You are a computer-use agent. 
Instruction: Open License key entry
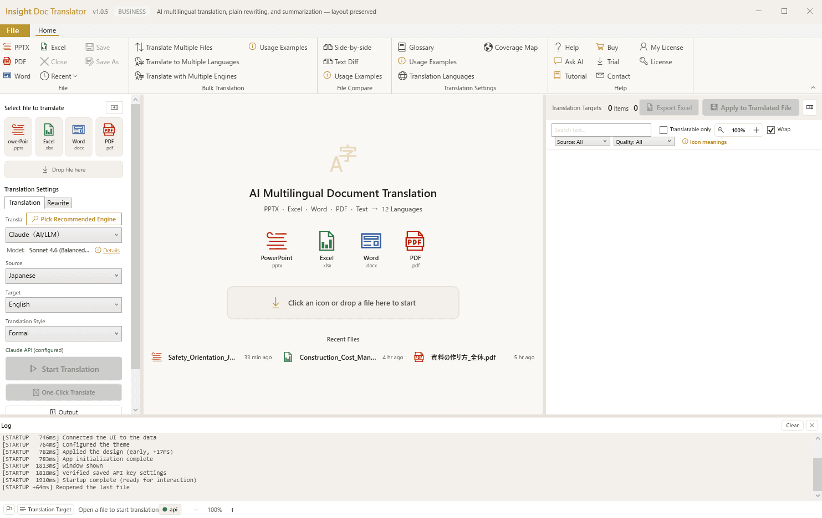pos(656,62)
